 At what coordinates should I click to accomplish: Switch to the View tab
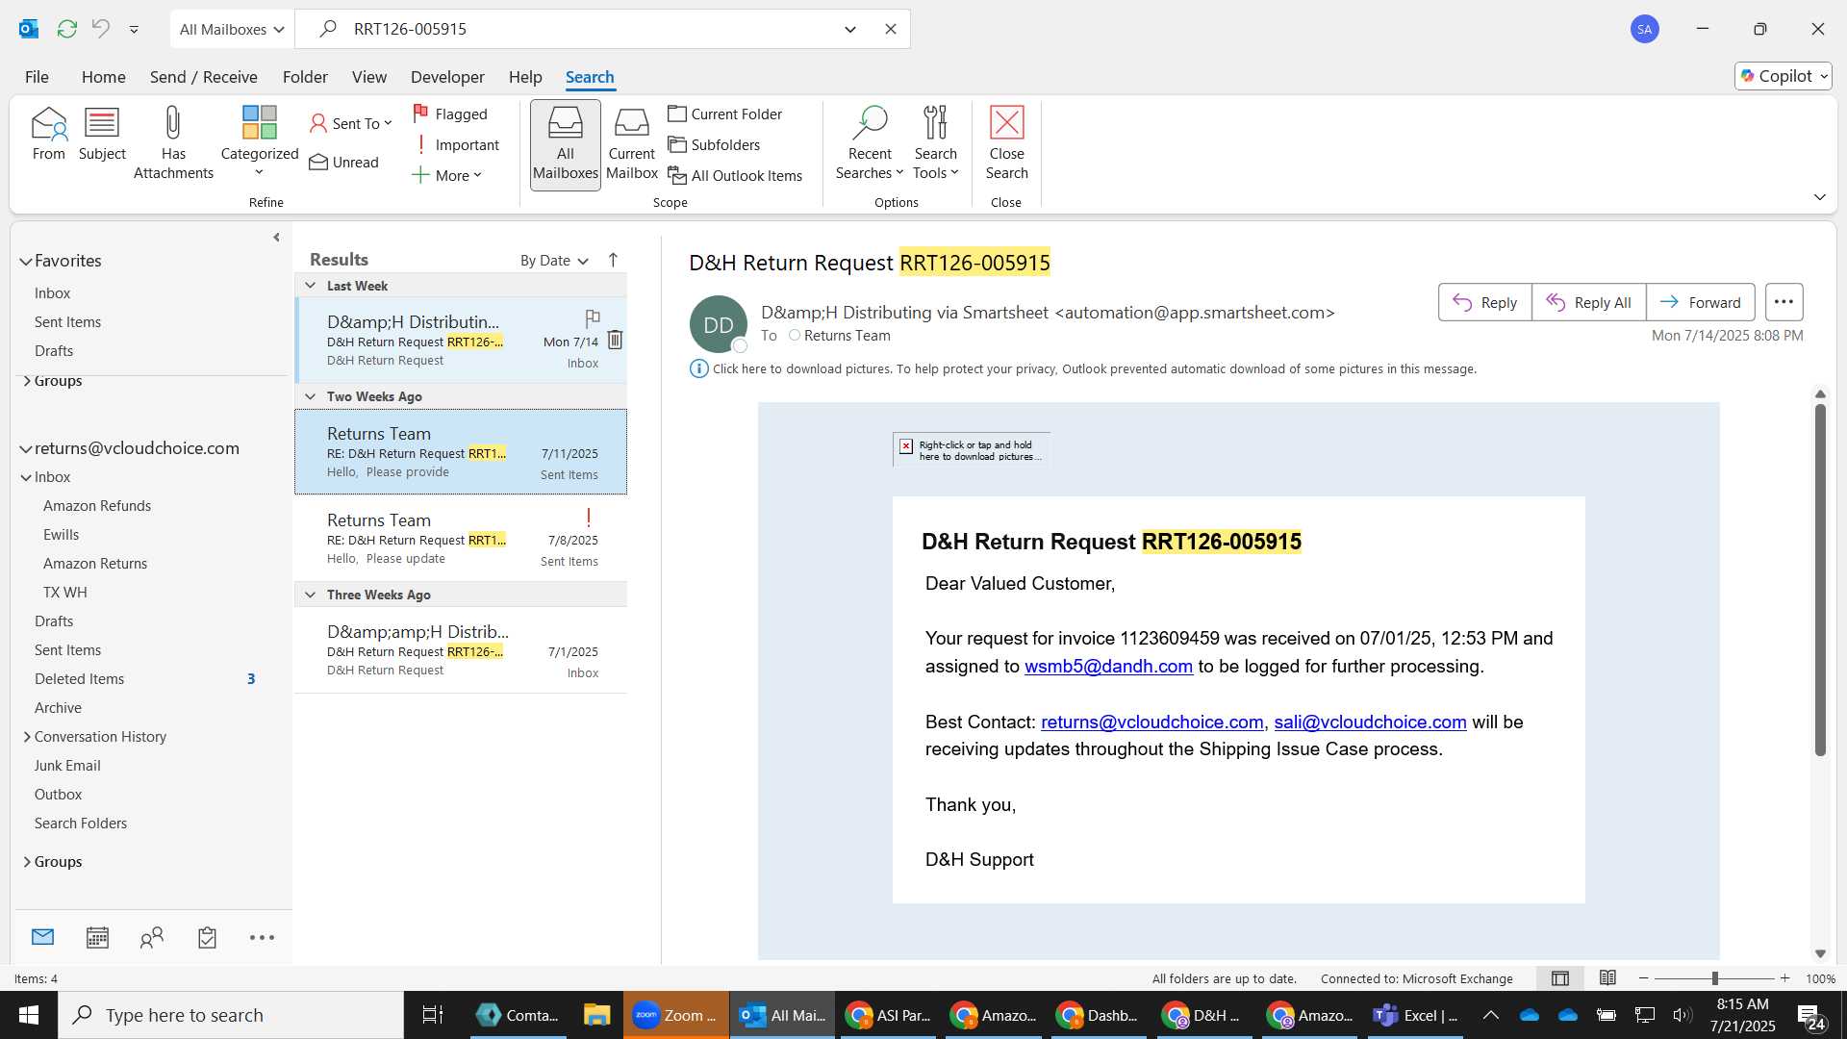[x=369, y=77]
